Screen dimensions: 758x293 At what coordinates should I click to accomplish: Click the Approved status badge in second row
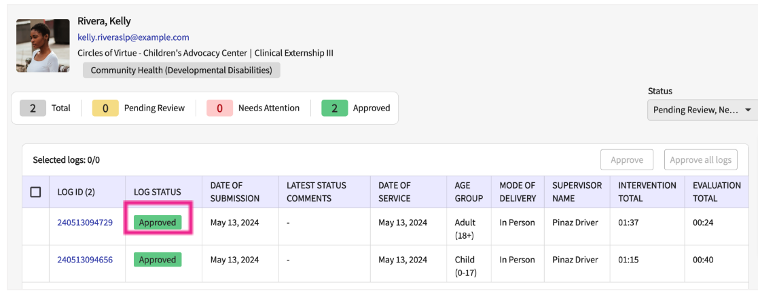pyautogui.click(x=158, y=260)
